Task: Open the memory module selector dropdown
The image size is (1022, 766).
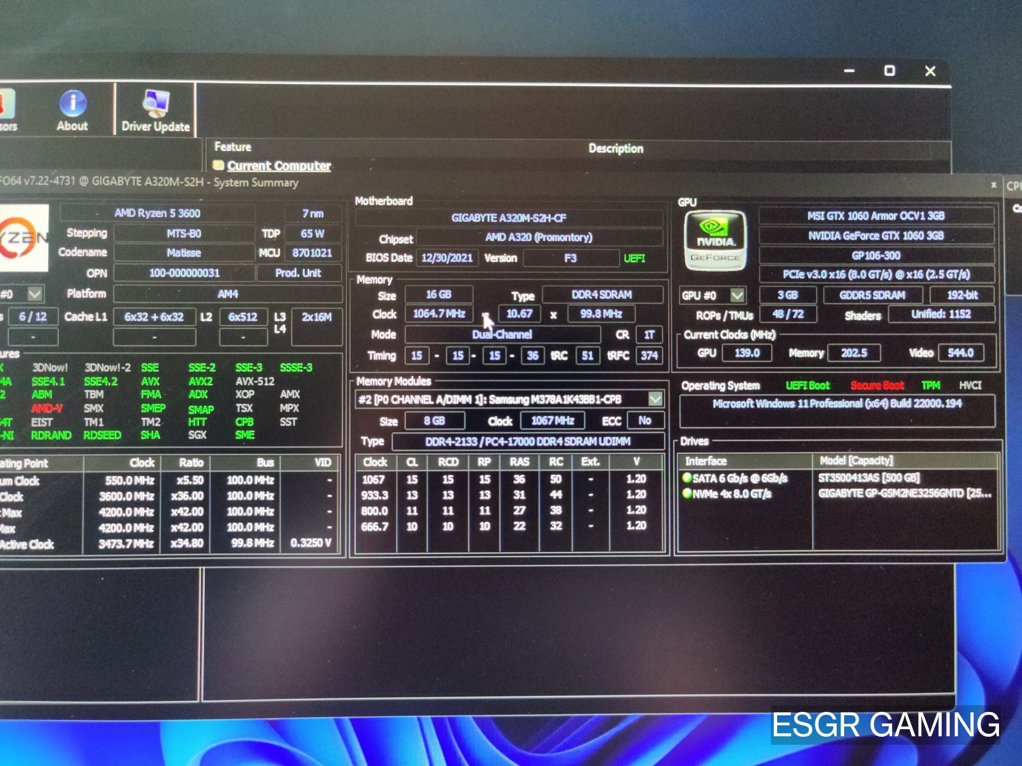Action: tap(655, 399)
